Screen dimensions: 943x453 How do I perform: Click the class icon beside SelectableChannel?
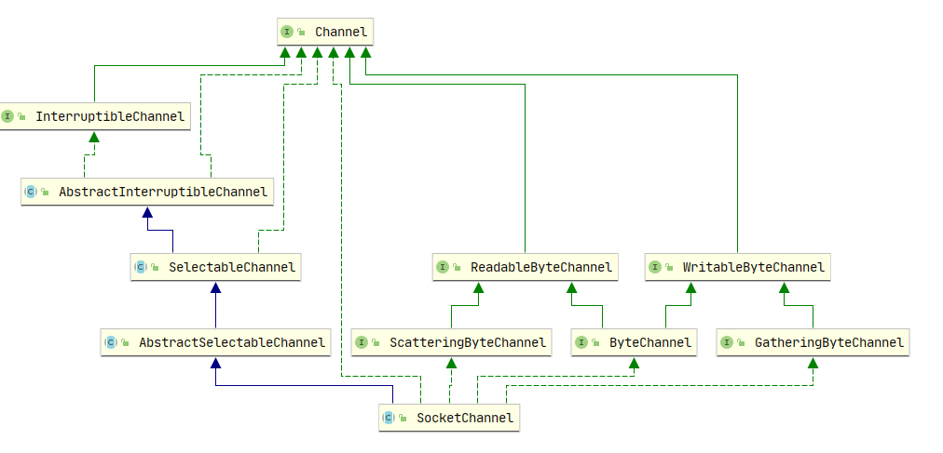[x=140, y=267]
